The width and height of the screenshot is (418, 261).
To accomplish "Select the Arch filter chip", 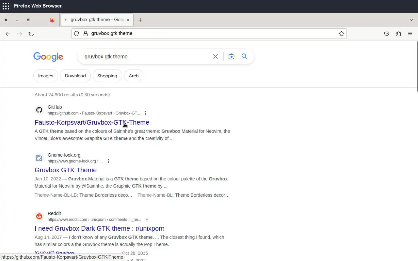I will pos(134,76).
